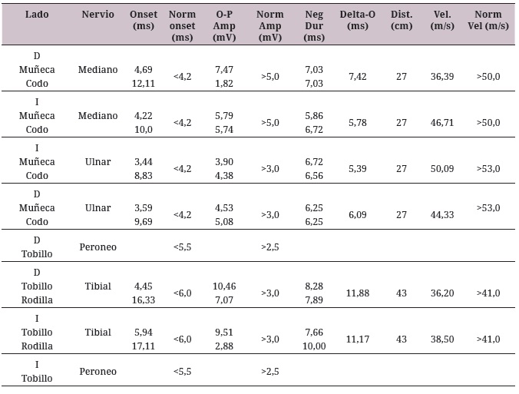The image size is (519, 394).
Task: Click the Lado column header
Action: [x=37, y=15]
